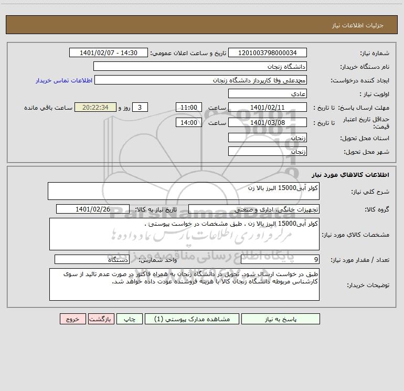The width and height of the screenshot is (404, 391).
Task: Click تاریخ نیاز به کالا label
Action: click(156, 209)
